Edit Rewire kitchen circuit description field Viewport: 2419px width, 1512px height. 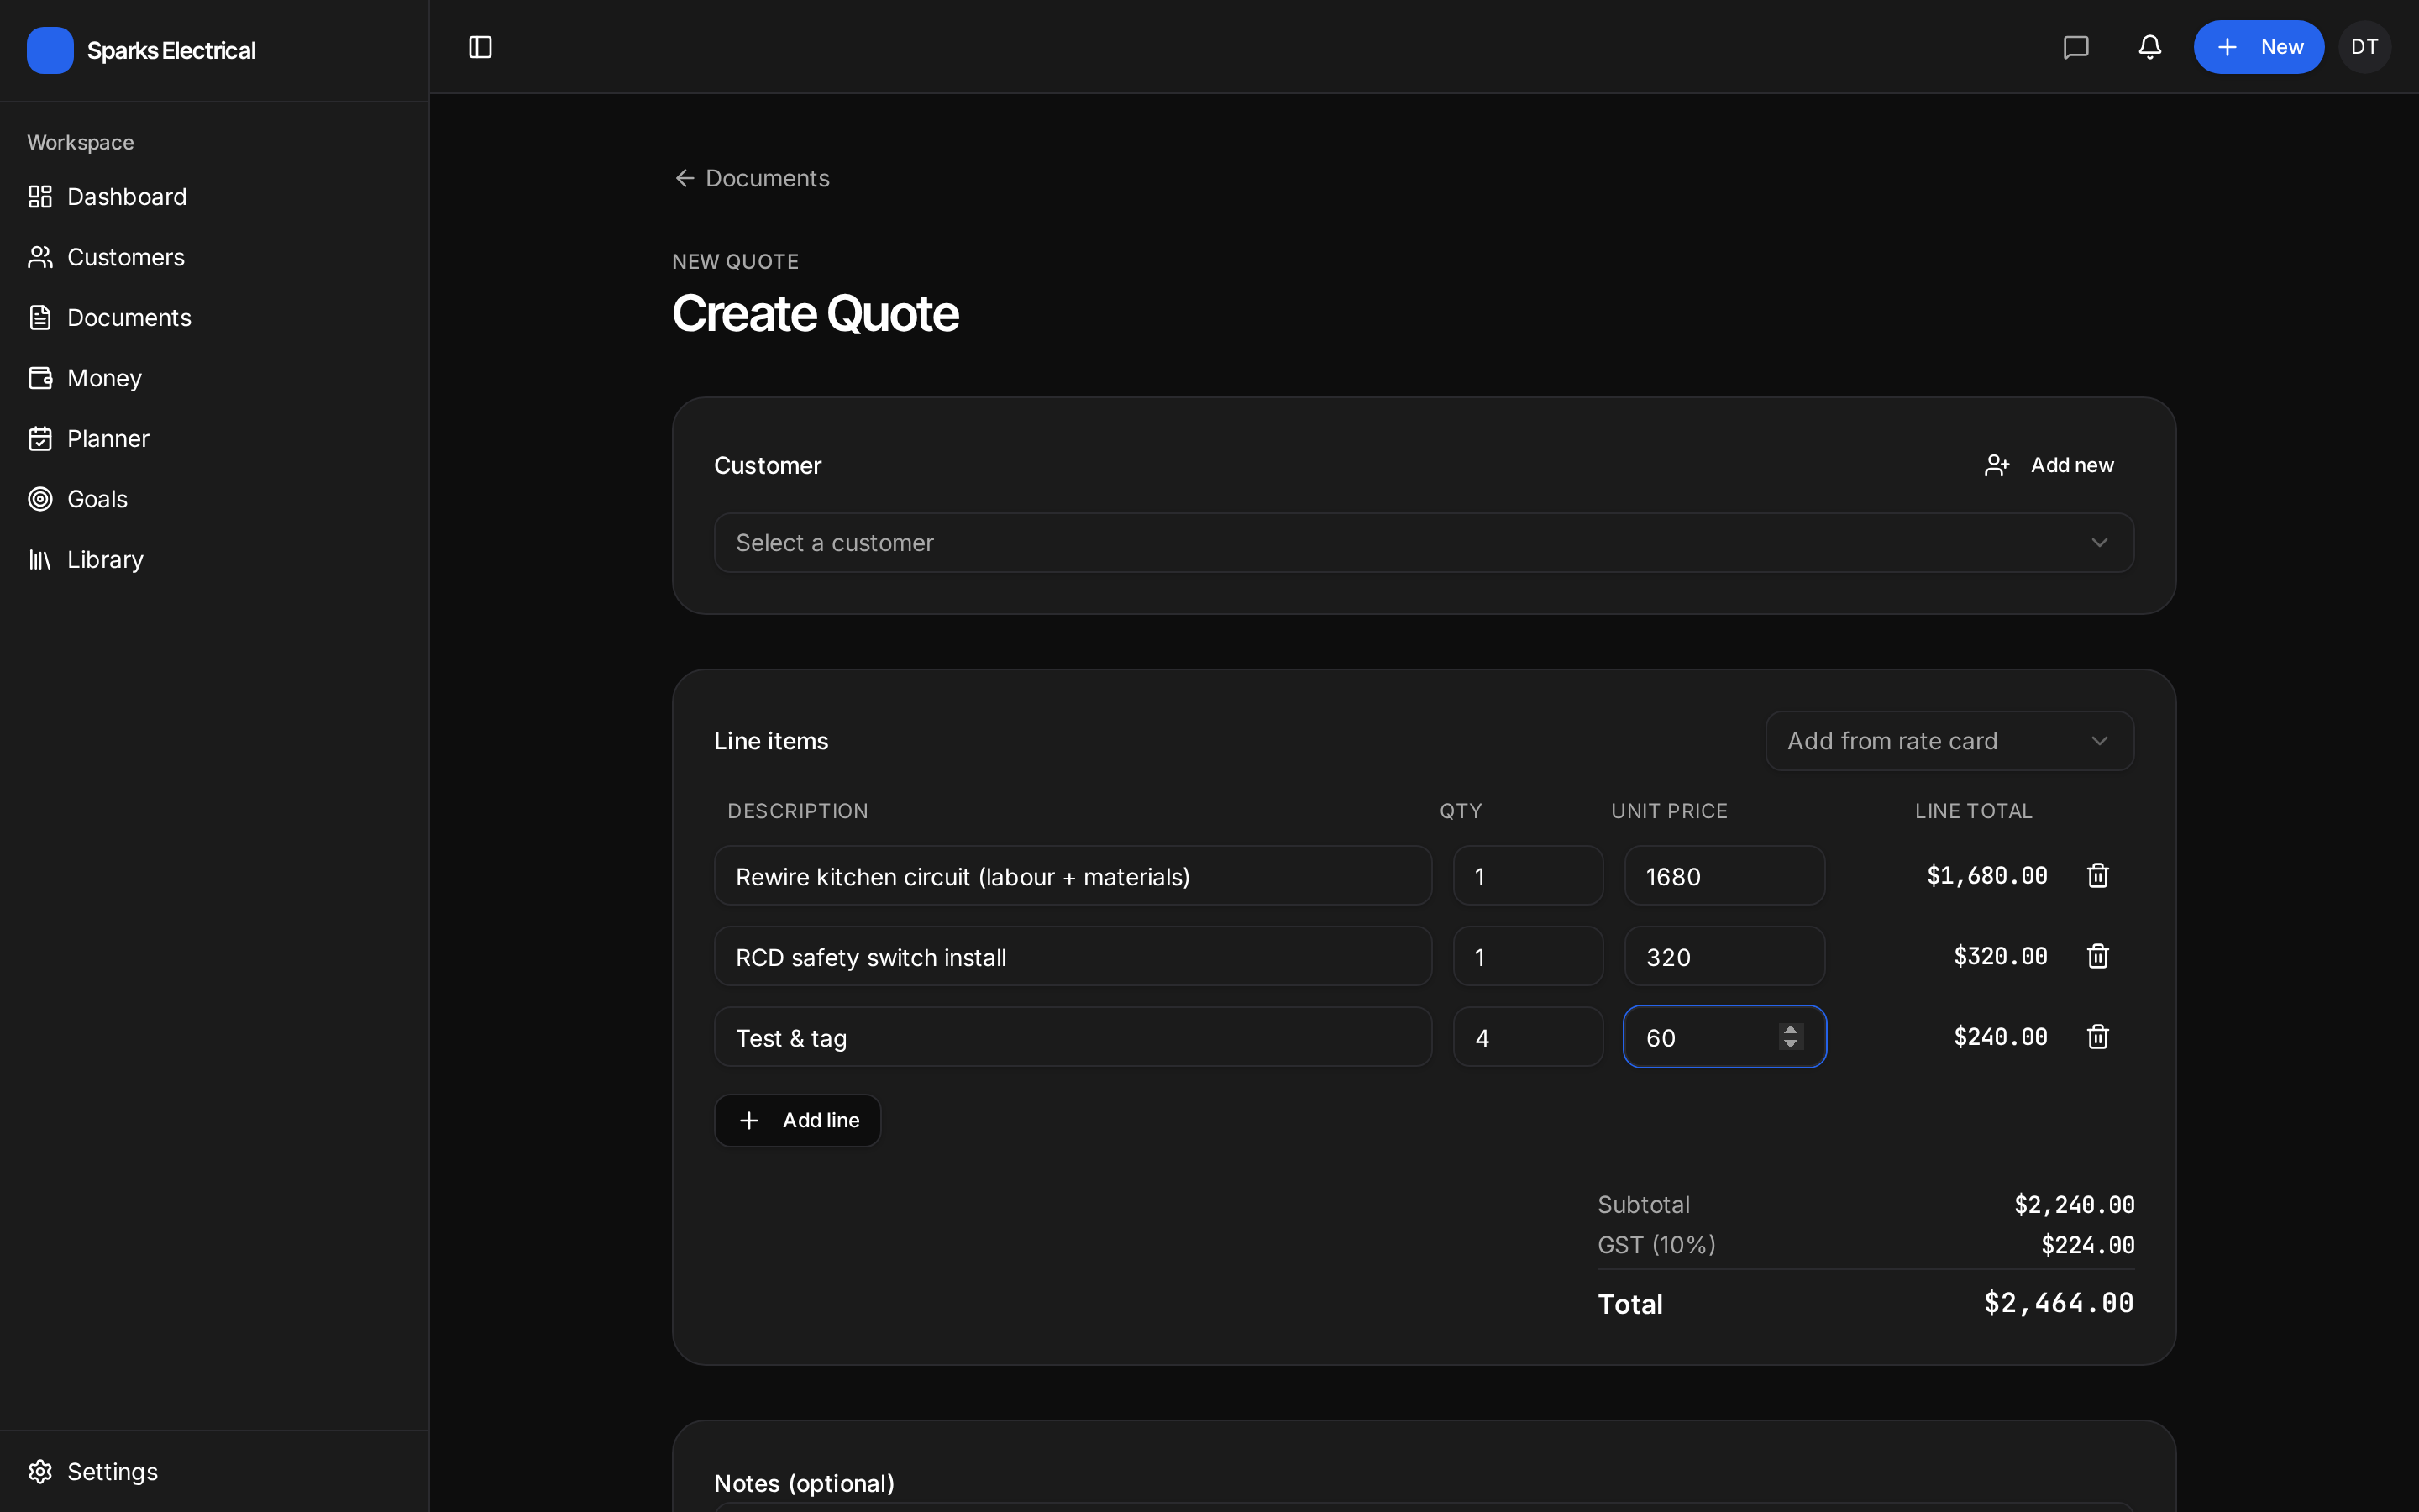click(x=1073, y=876)
